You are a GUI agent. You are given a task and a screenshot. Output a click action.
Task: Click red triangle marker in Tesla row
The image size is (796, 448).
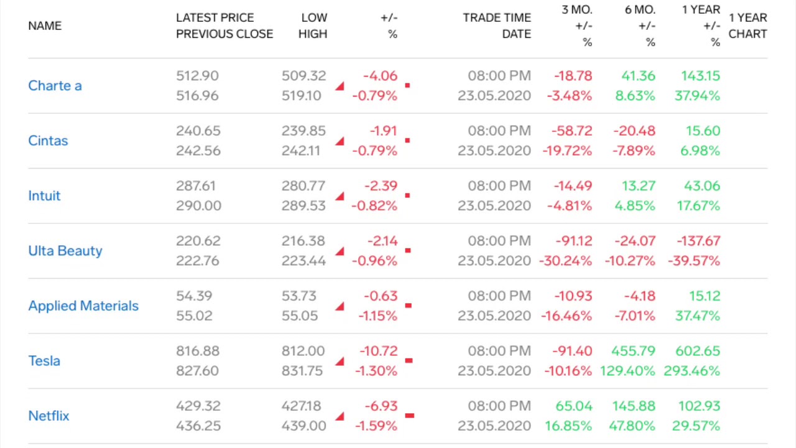tap(340, 362)
